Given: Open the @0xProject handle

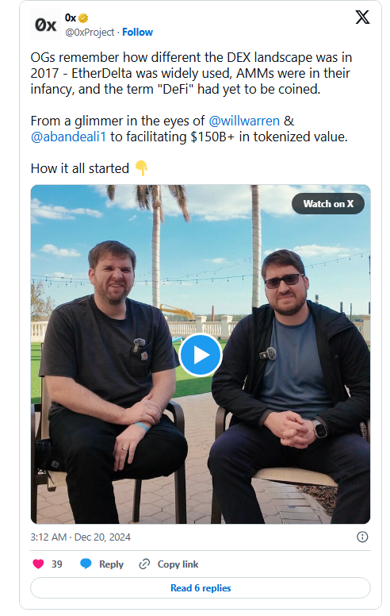Looking at the screenshot, I should pyautogui.click(x=90, y=33).
